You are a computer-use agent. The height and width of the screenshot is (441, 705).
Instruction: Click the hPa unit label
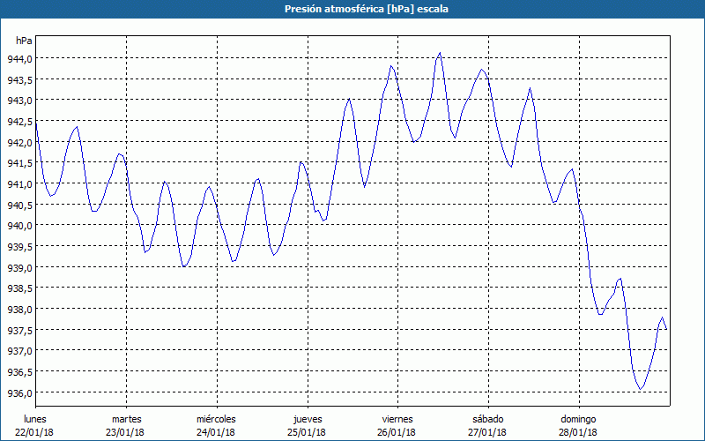click(24, 41)
